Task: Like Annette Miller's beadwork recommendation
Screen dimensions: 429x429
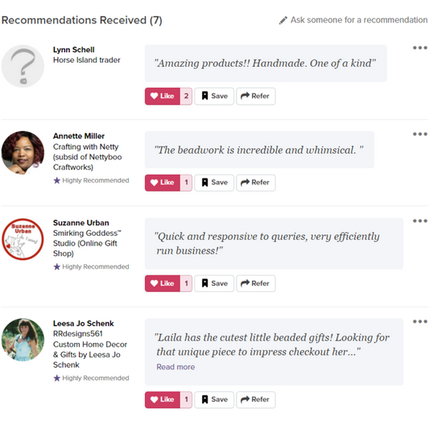Action: coord(163,183)
